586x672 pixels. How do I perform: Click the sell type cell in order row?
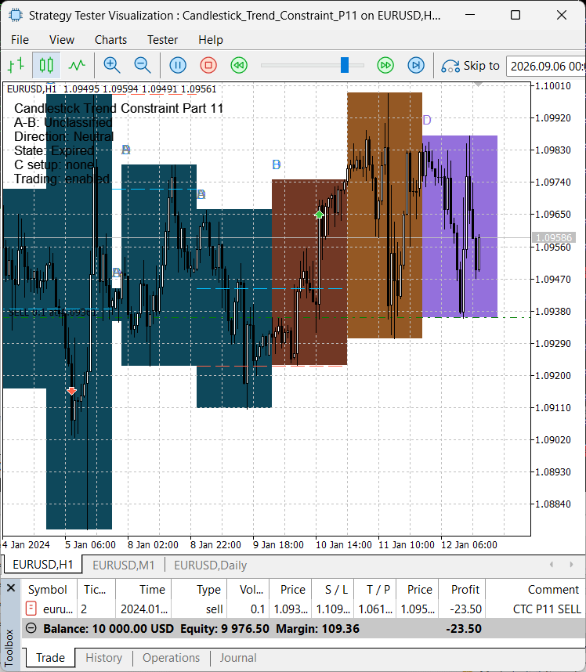click(x=213, y=609)
